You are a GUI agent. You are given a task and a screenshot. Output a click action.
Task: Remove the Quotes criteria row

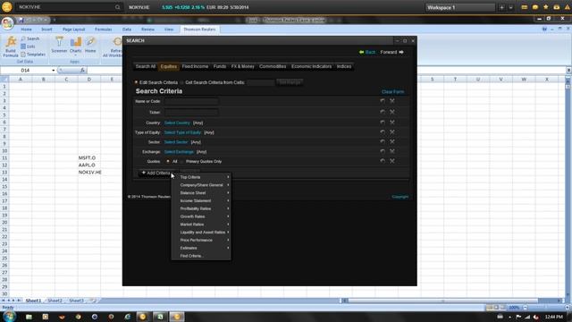392,161
